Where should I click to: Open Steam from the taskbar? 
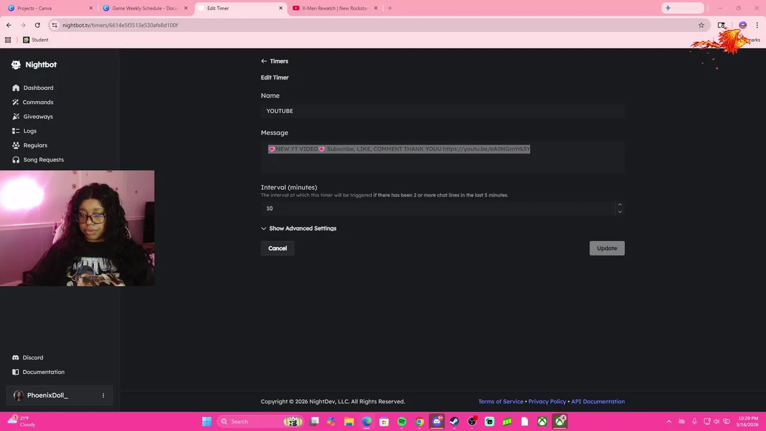tap(454, 421)
